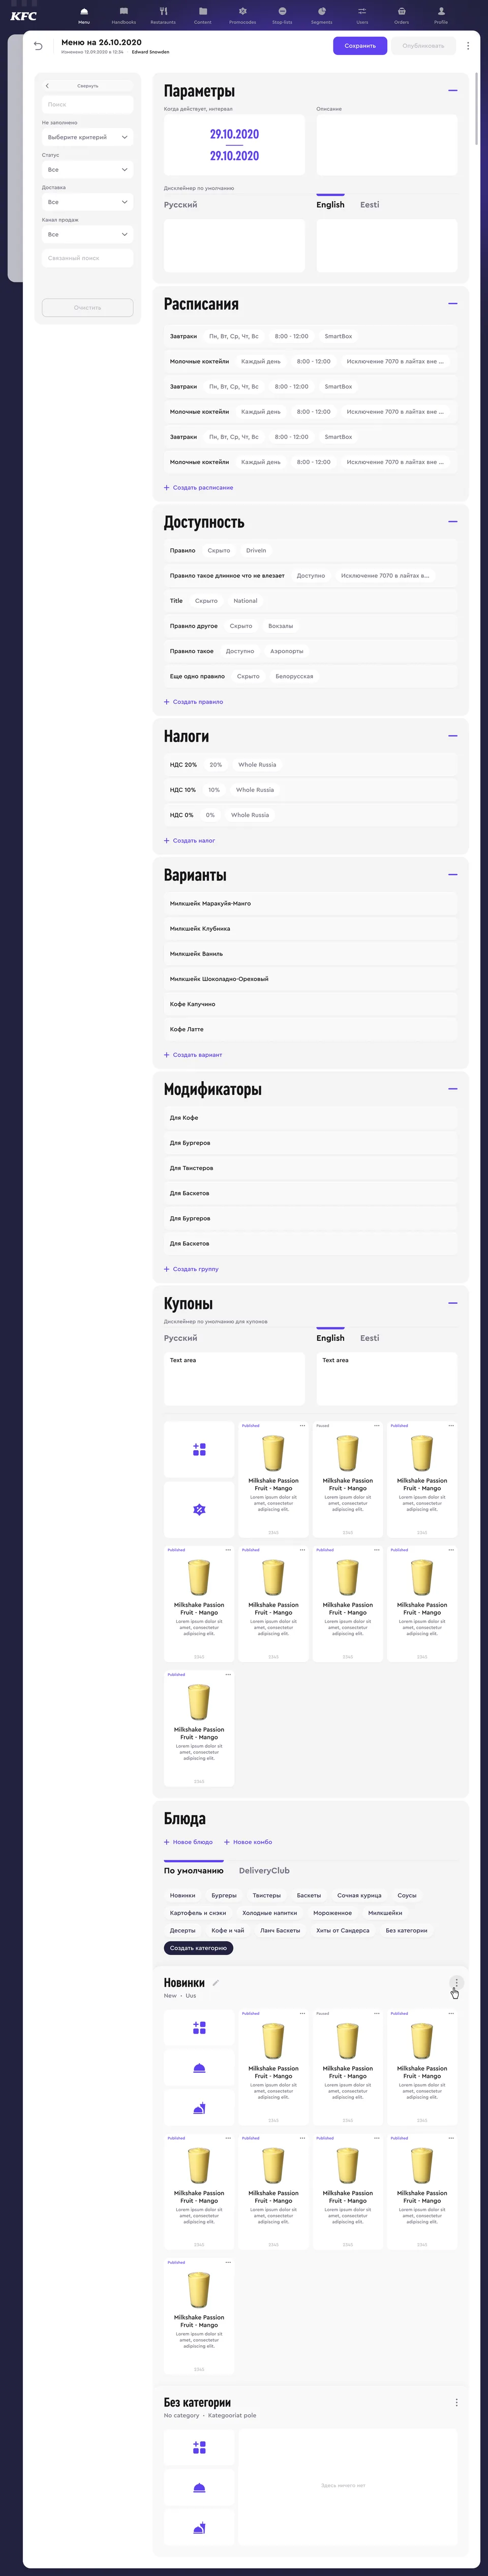Image resolution: width=488 pixels, height=2576 pixels.
Task: Open the Users section
Action: point(362,16)
